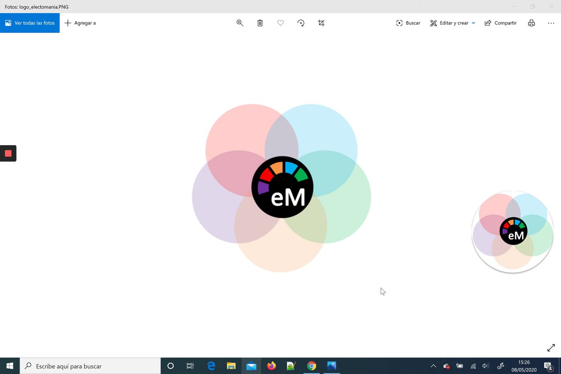The height and width of the screenshot is (374, 561).
Task: Share the photo via 'Compartir'
Action: click(501, 23)
